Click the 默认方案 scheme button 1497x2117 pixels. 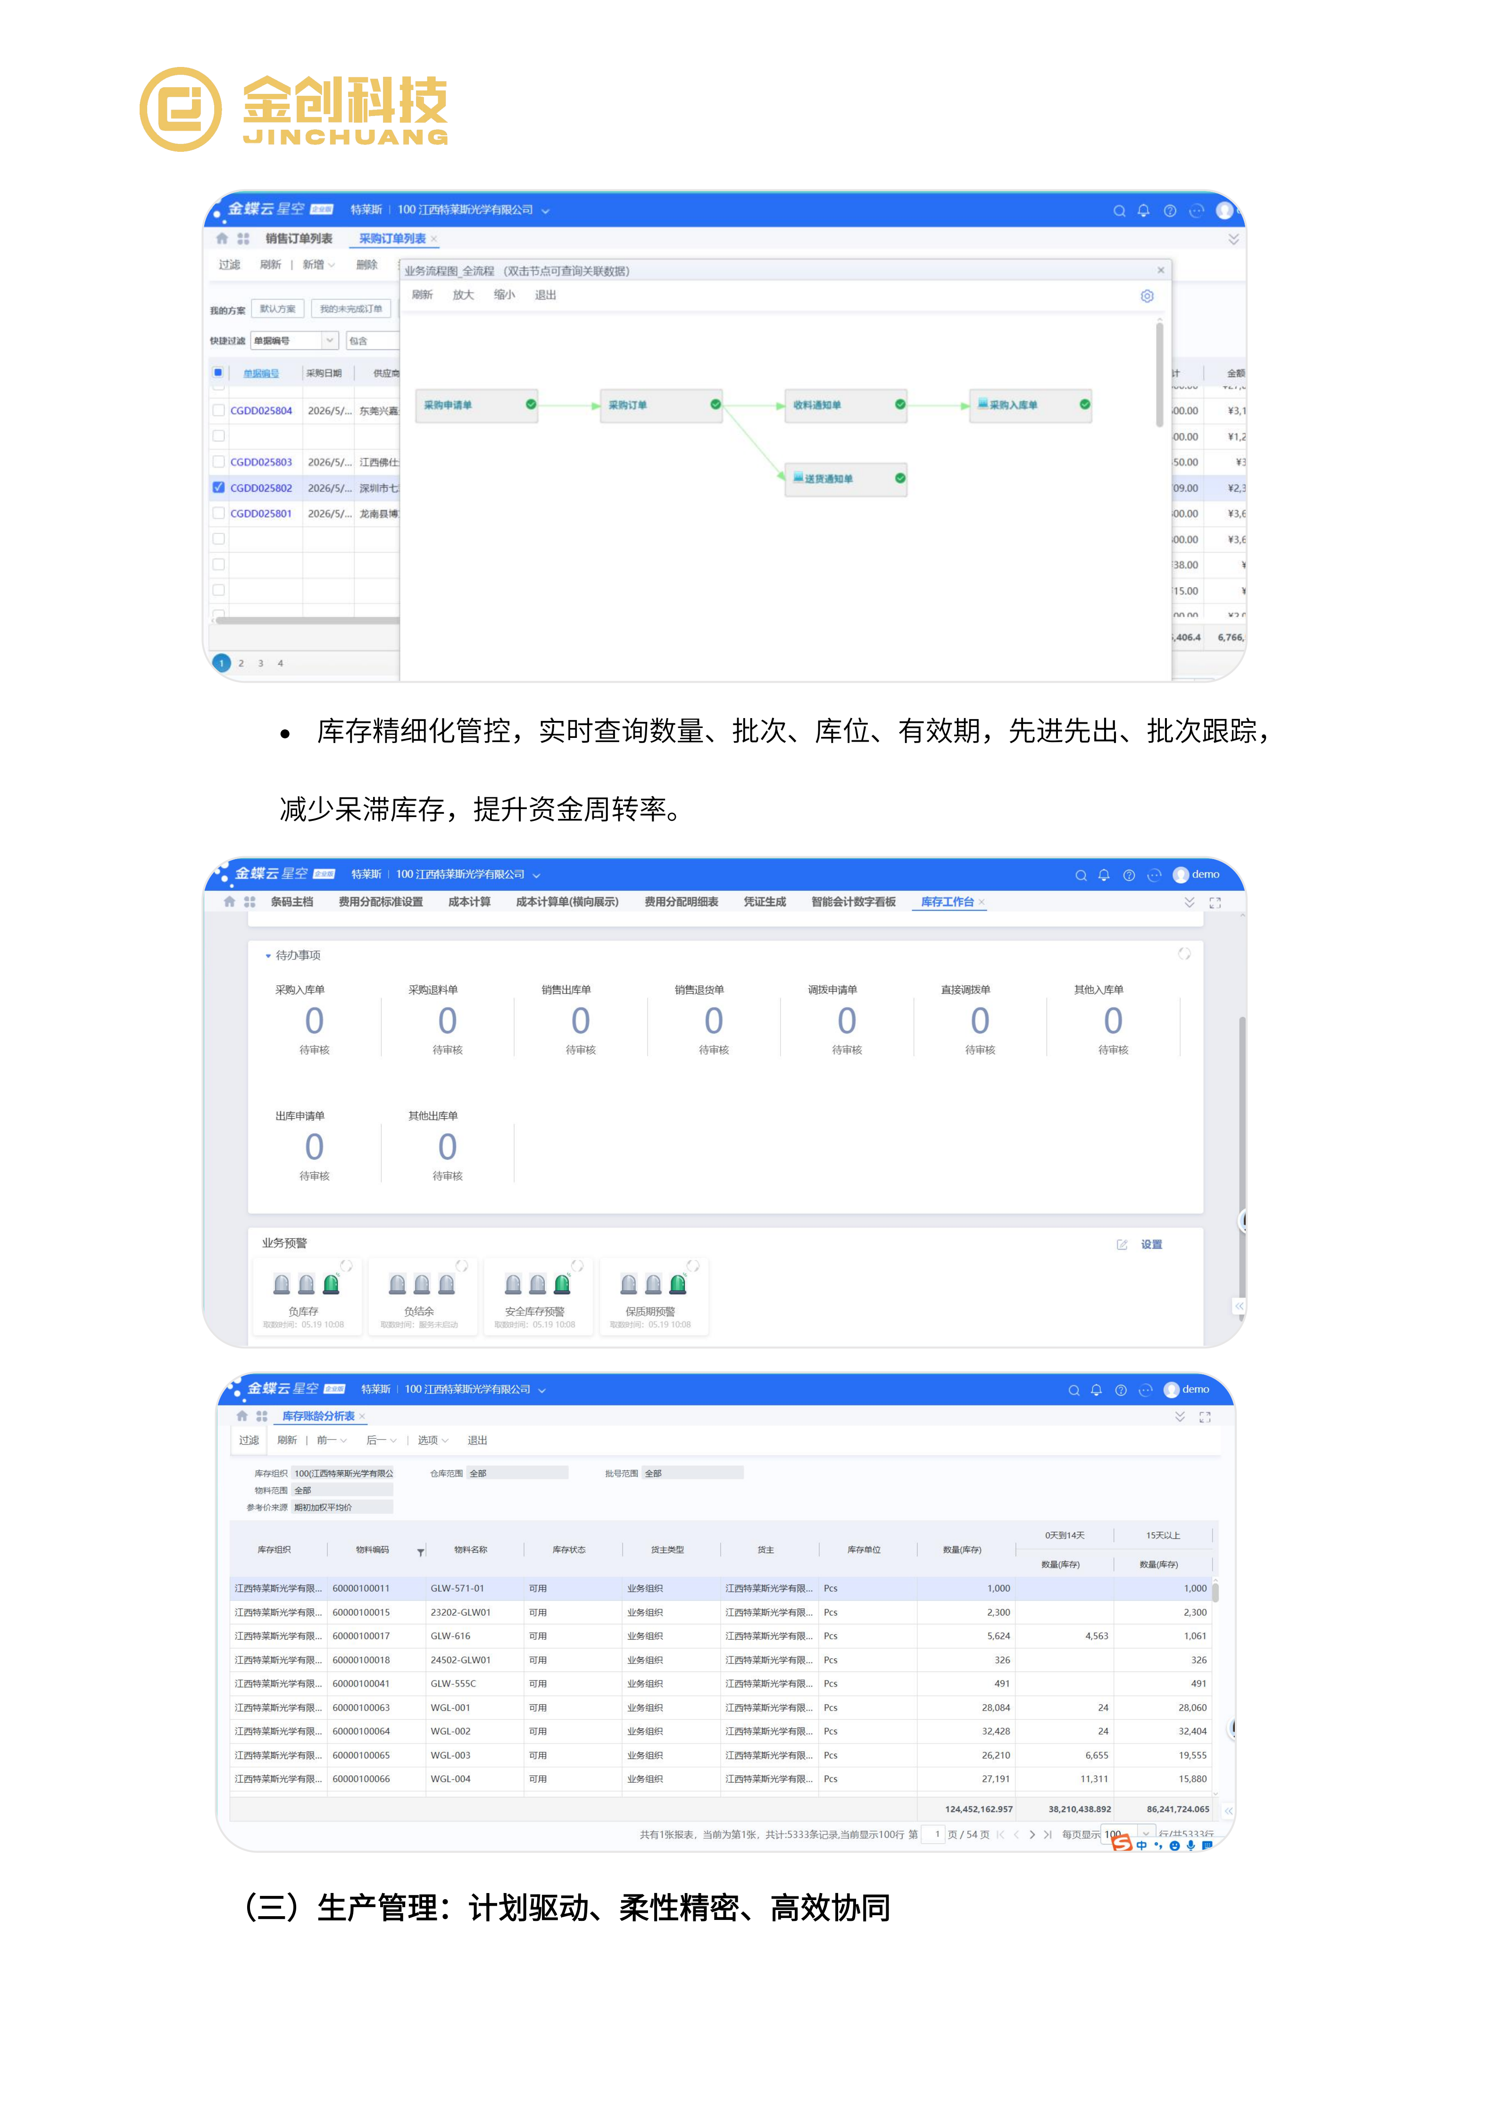(x=278, y=310)
